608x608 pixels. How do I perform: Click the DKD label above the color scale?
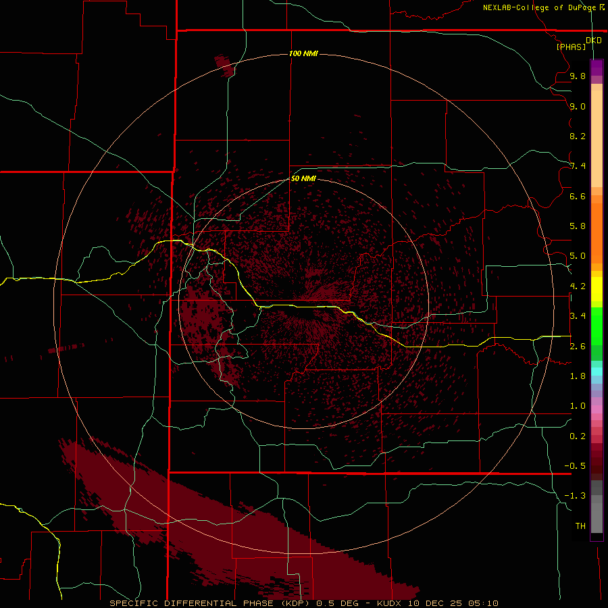pyautogui.click(x=594, y=41)
